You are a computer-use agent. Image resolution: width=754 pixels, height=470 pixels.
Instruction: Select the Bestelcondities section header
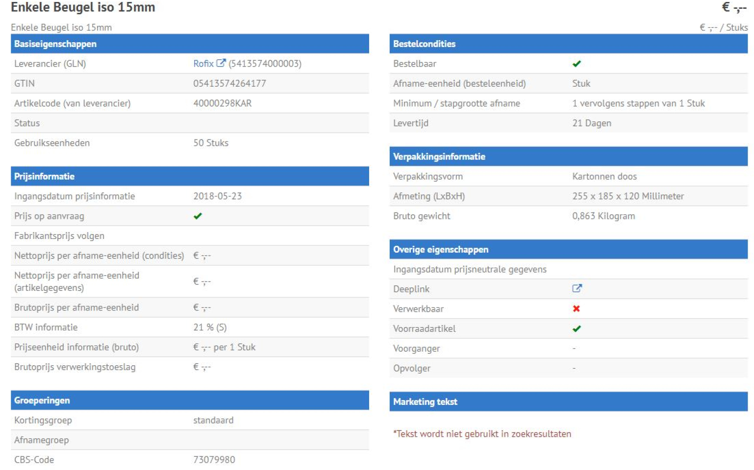(x=424, y=44)
